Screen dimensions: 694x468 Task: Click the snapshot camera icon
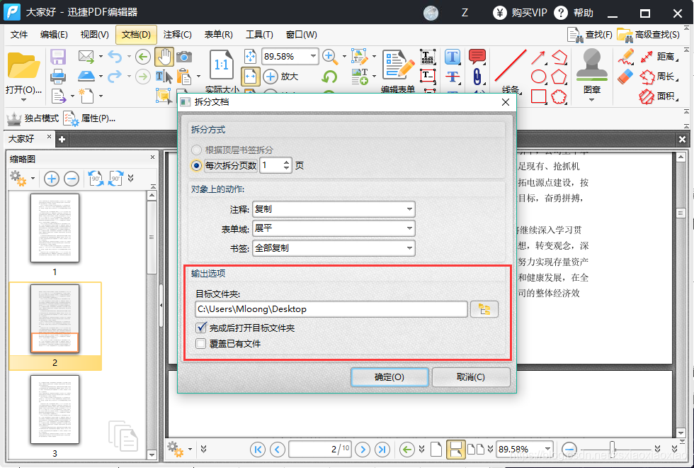tap(184, 57)
